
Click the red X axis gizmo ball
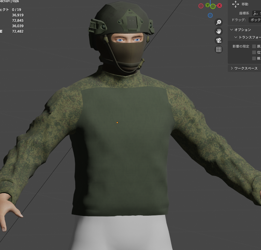pyautogui.click(x=220, y=5)
